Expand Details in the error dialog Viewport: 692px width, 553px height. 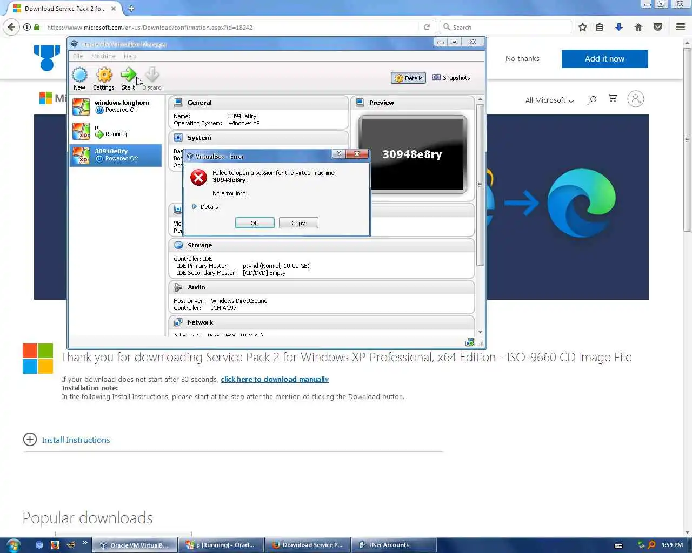pyautogui.click(x=205, y=207)
